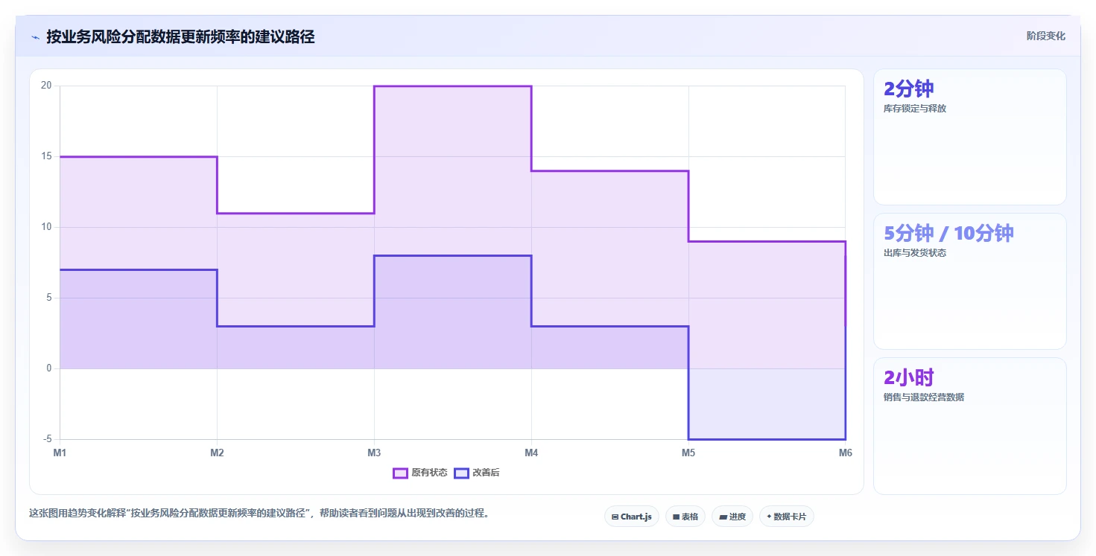
Task: Click the M2 axis label
Action: click(217, 453)
